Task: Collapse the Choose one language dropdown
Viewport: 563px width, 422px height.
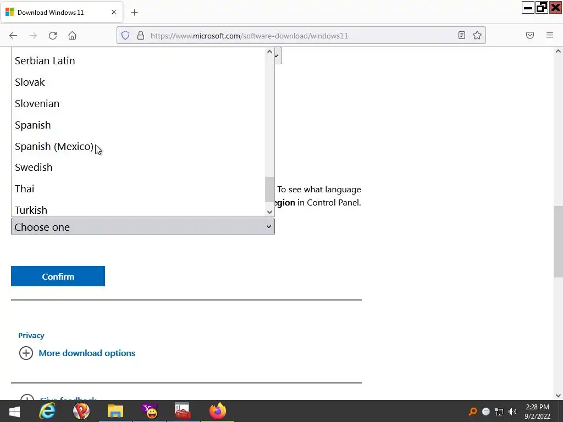Action: point(143,227)
